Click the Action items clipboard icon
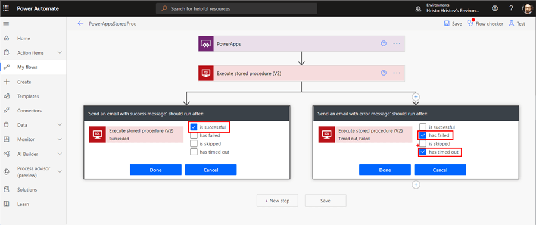This screenshot has width=536, height=225. click(6, 53)
